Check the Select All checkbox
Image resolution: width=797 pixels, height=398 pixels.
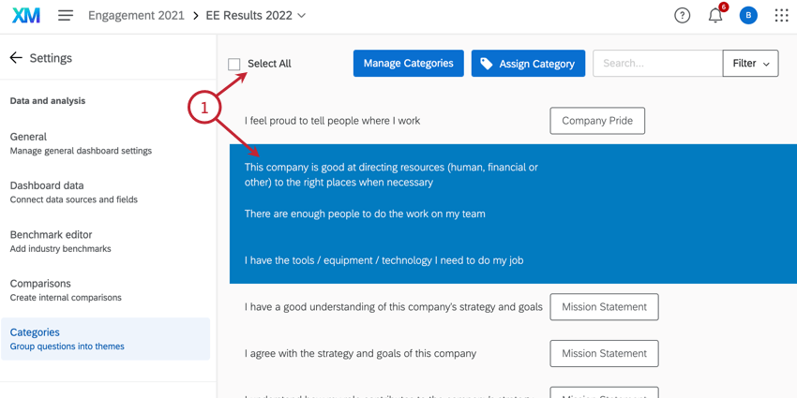(234, 64)
